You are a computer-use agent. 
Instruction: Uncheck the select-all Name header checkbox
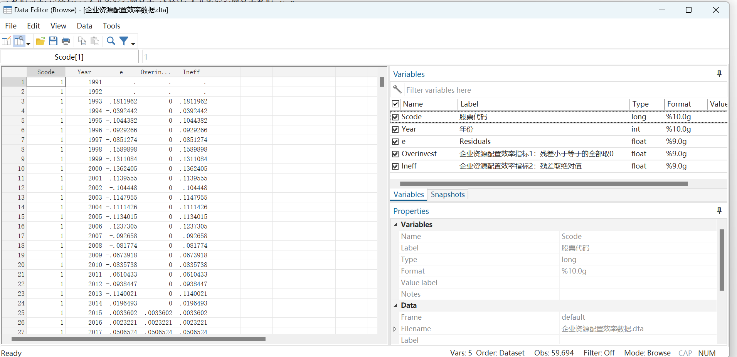pos(395,104)
